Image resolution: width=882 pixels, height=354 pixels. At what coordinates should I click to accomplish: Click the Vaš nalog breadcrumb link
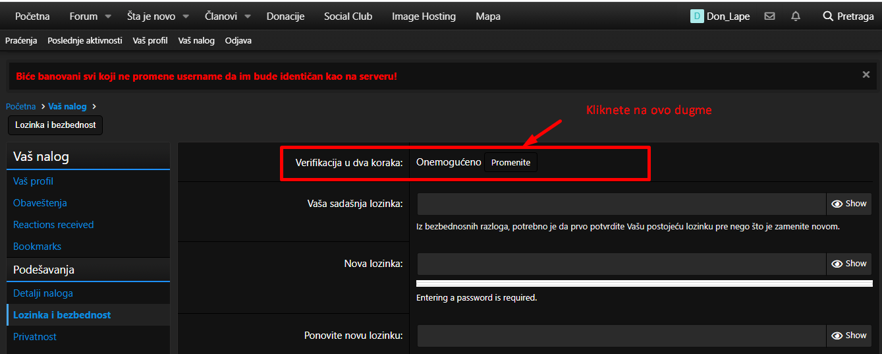67,106
